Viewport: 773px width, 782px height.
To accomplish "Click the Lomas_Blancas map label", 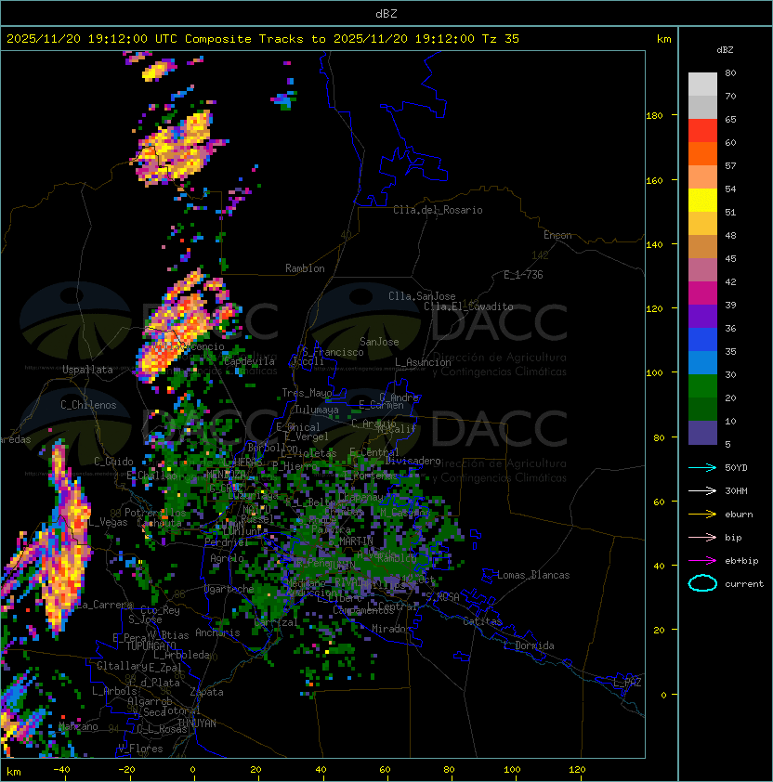I will pyautogui.click(x=533, y=575).
